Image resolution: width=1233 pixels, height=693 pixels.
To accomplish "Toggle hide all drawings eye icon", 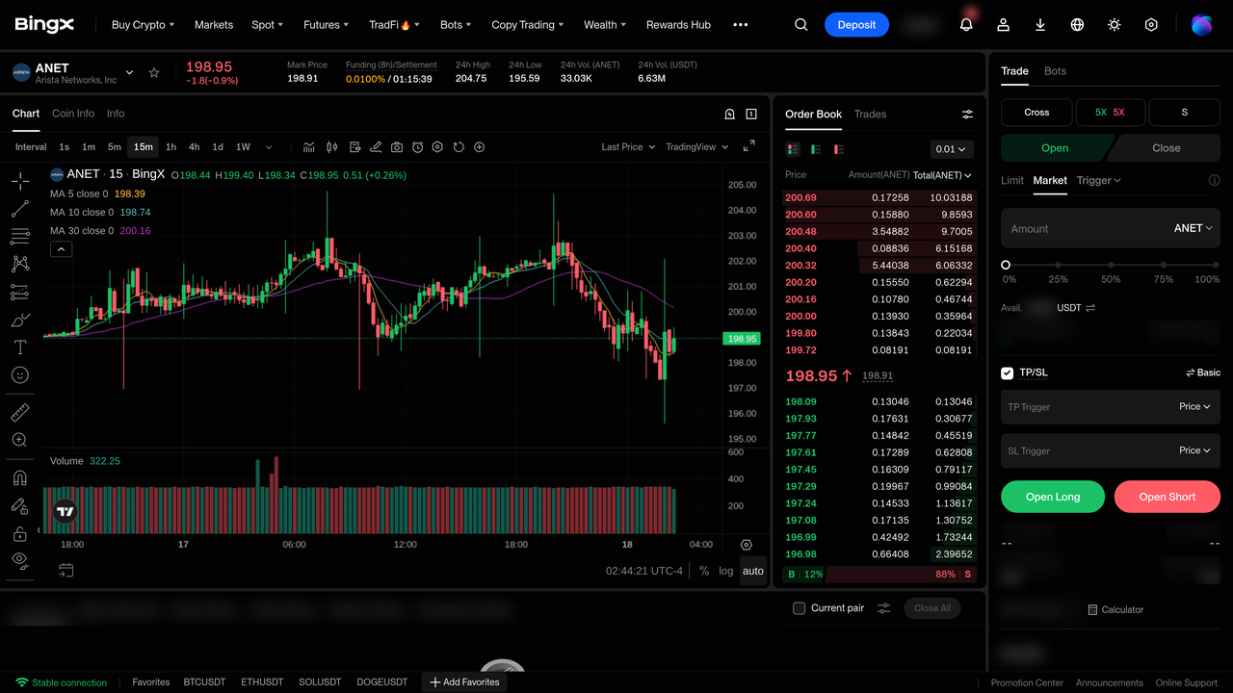I will [19, 560].
